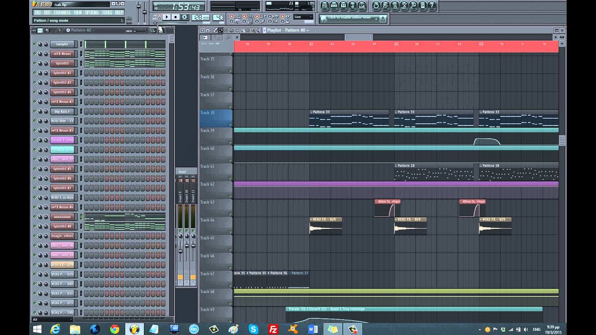
Task: Open FileZilla from the taskbar
Action: point(273,329)
